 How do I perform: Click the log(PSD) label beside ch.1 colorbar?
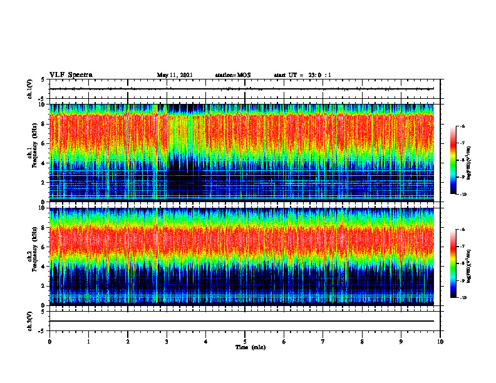point(468,163)
